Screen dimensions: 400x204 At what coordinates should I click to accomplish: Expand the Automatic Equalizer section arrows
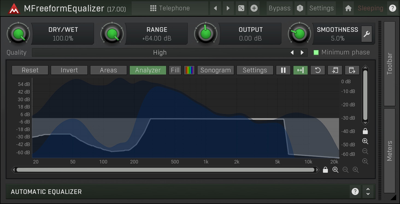[368, 192]
